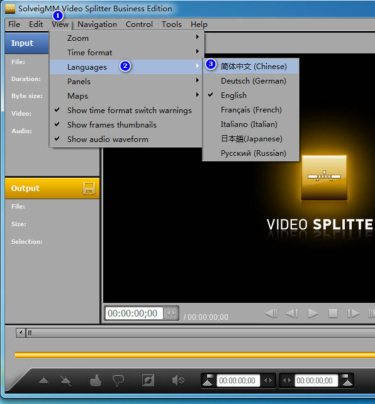This screenshot has height=404, width=375.
Task: Click the invert selection icon in bottom toolbar
Action: (x=148, y=381)
